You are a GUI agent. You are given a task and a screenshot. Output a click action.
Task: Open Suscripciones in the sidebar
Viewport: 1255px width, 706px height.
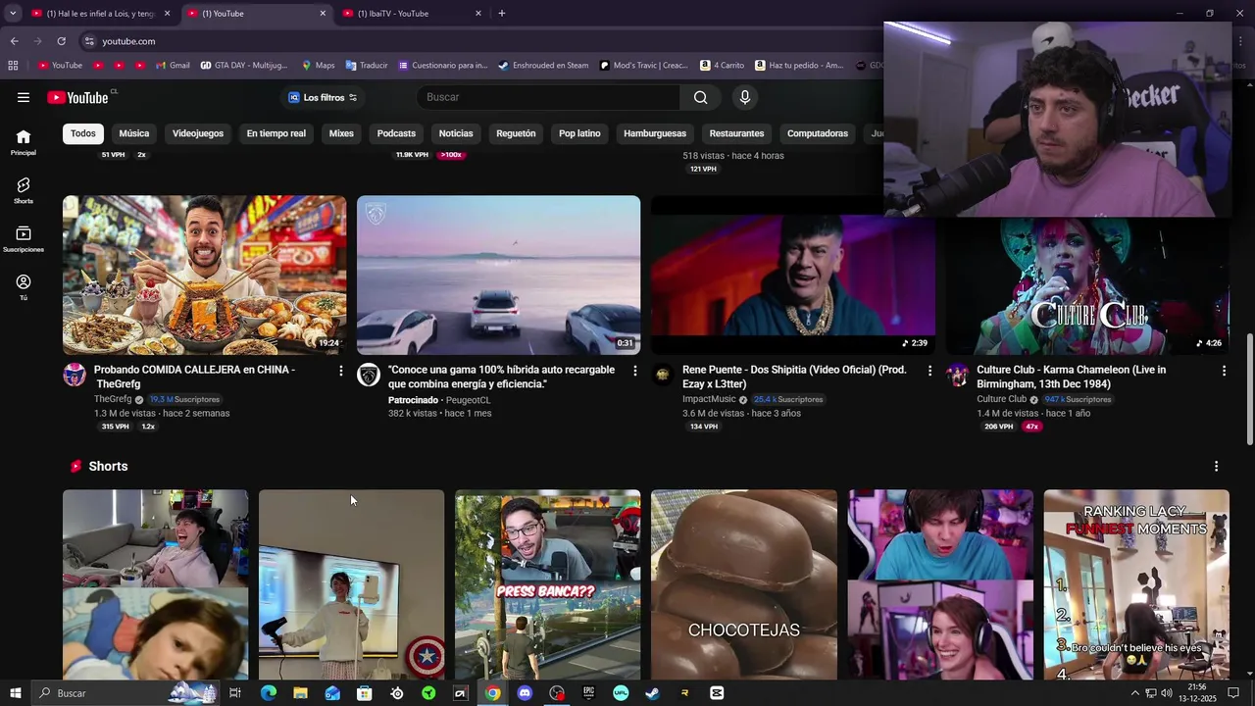coord(24,239)
